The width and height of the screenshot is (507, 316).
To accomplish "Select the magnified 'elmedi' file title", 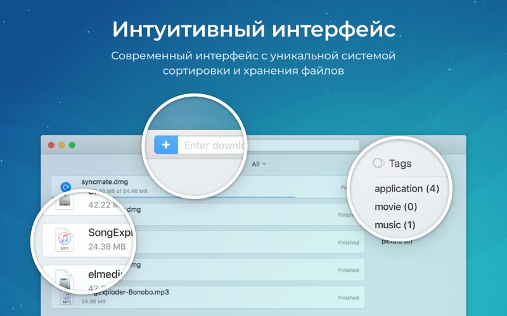I will point(105,274).
